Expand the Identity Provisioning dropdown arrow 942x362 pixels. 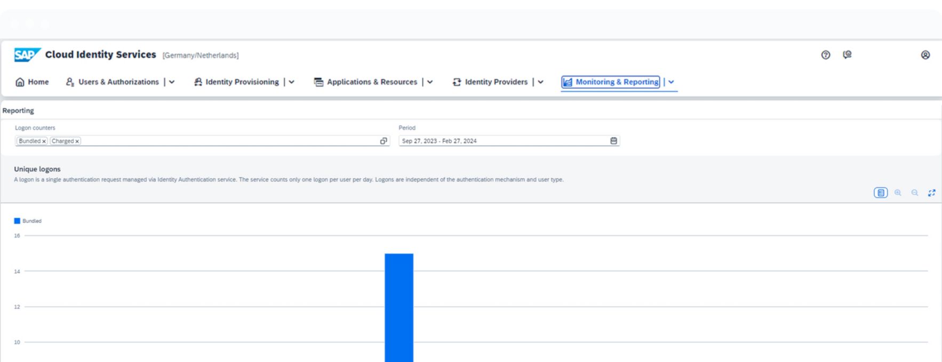coord(292,82)
